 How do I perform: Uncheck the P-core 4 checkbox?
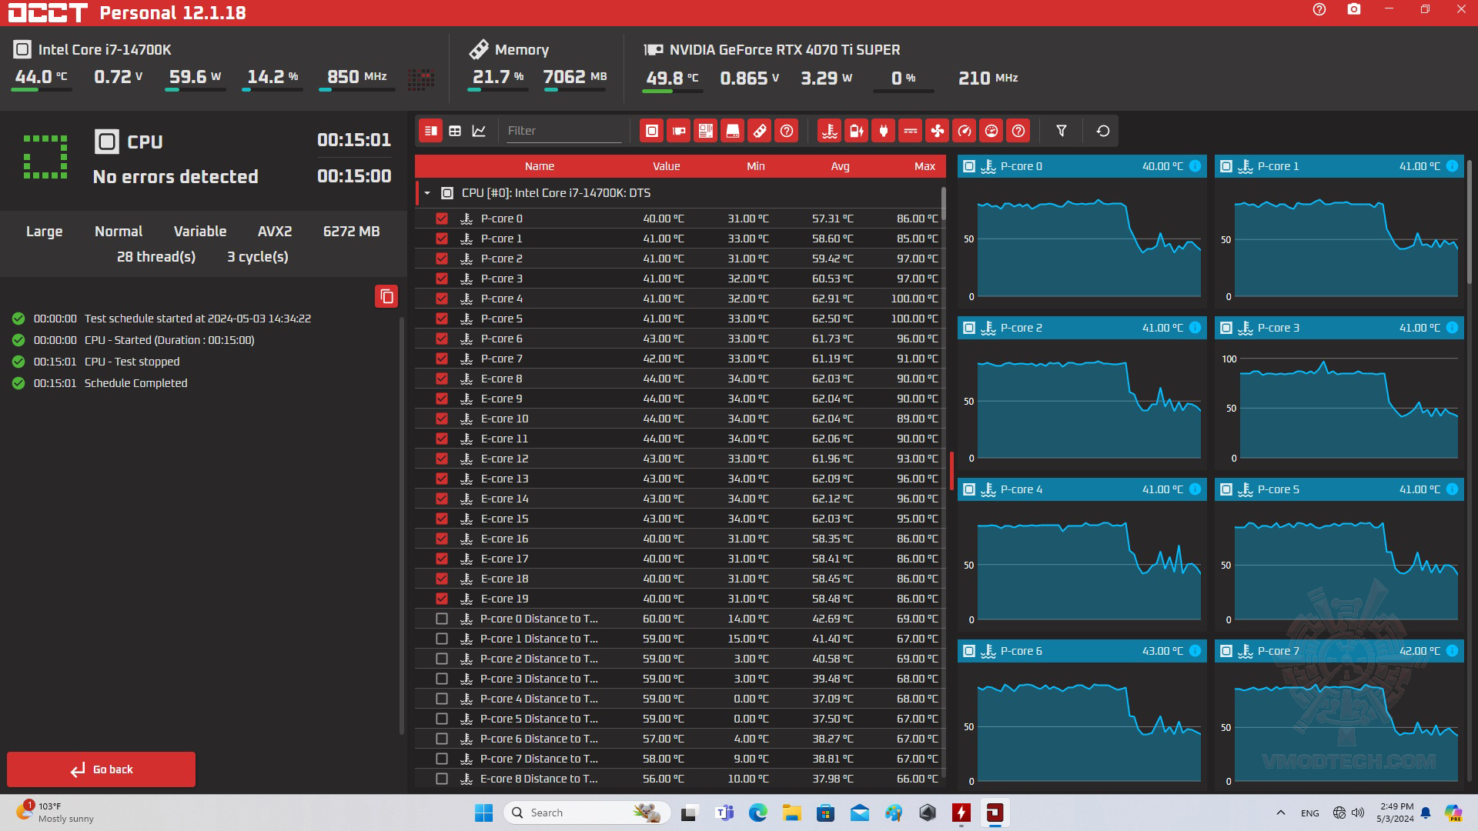click(442, 299)
